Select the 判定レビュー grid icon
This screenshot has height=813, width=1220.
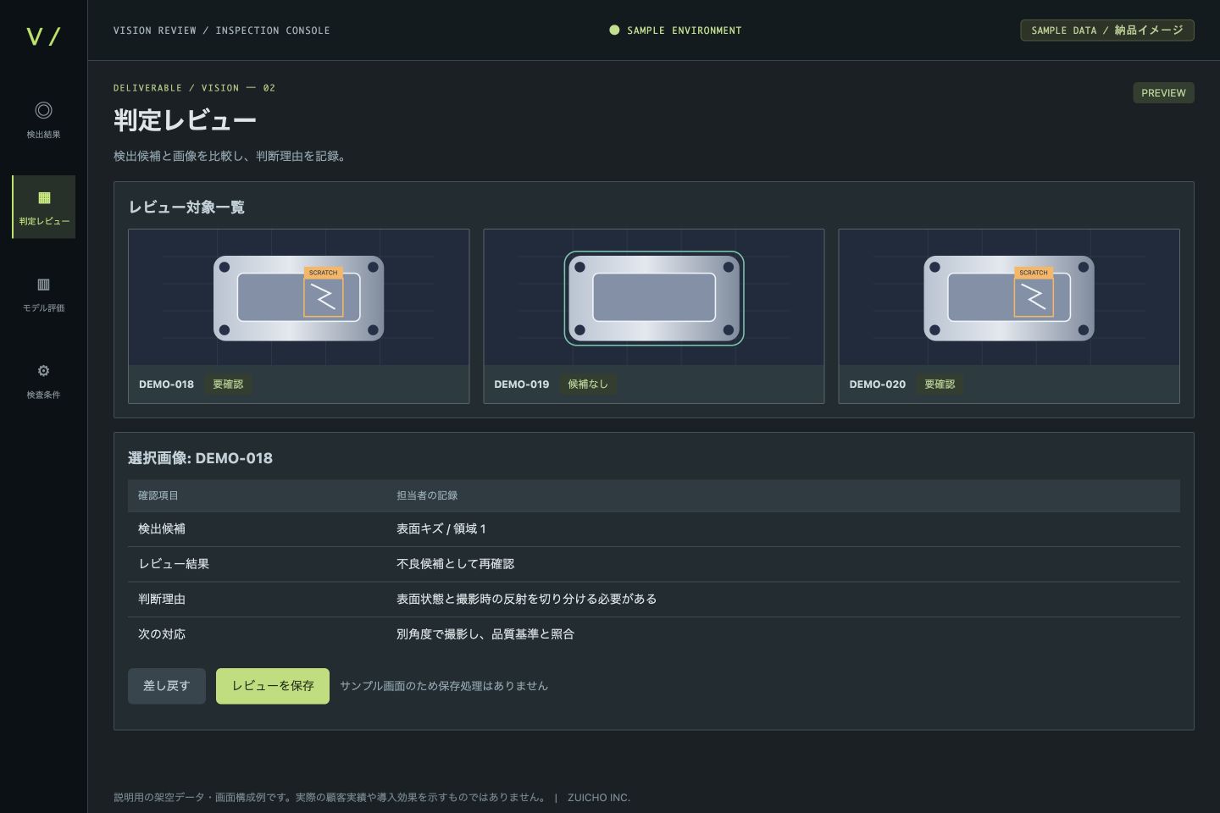click(x=44, y=197)
